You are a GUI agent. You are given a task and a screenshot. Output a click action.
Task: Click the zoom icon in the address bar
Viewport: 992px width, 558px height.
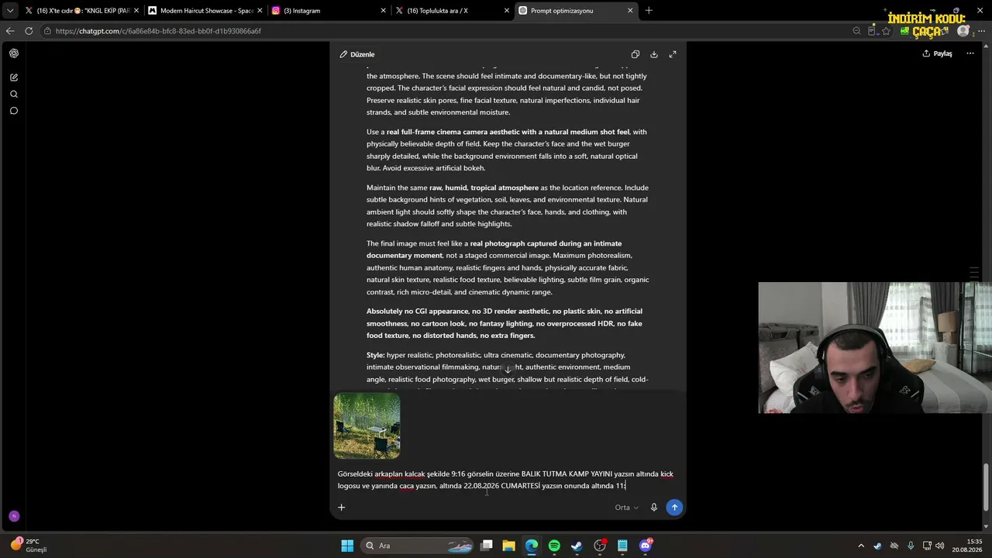(856, 31)
